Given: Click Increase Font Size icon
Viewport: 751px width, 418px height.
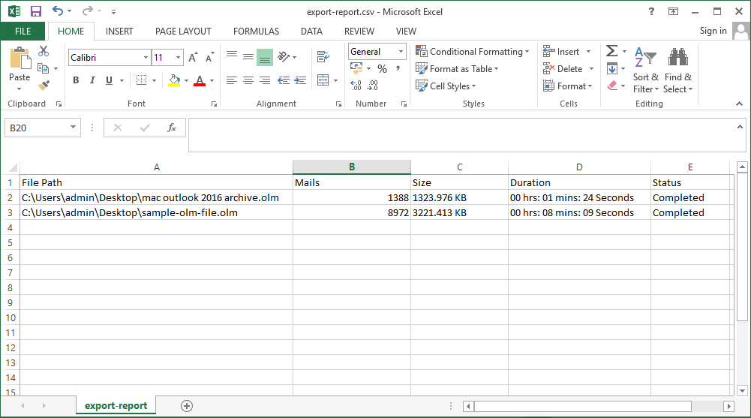Looking at the screenshot, I should [193, 58].
